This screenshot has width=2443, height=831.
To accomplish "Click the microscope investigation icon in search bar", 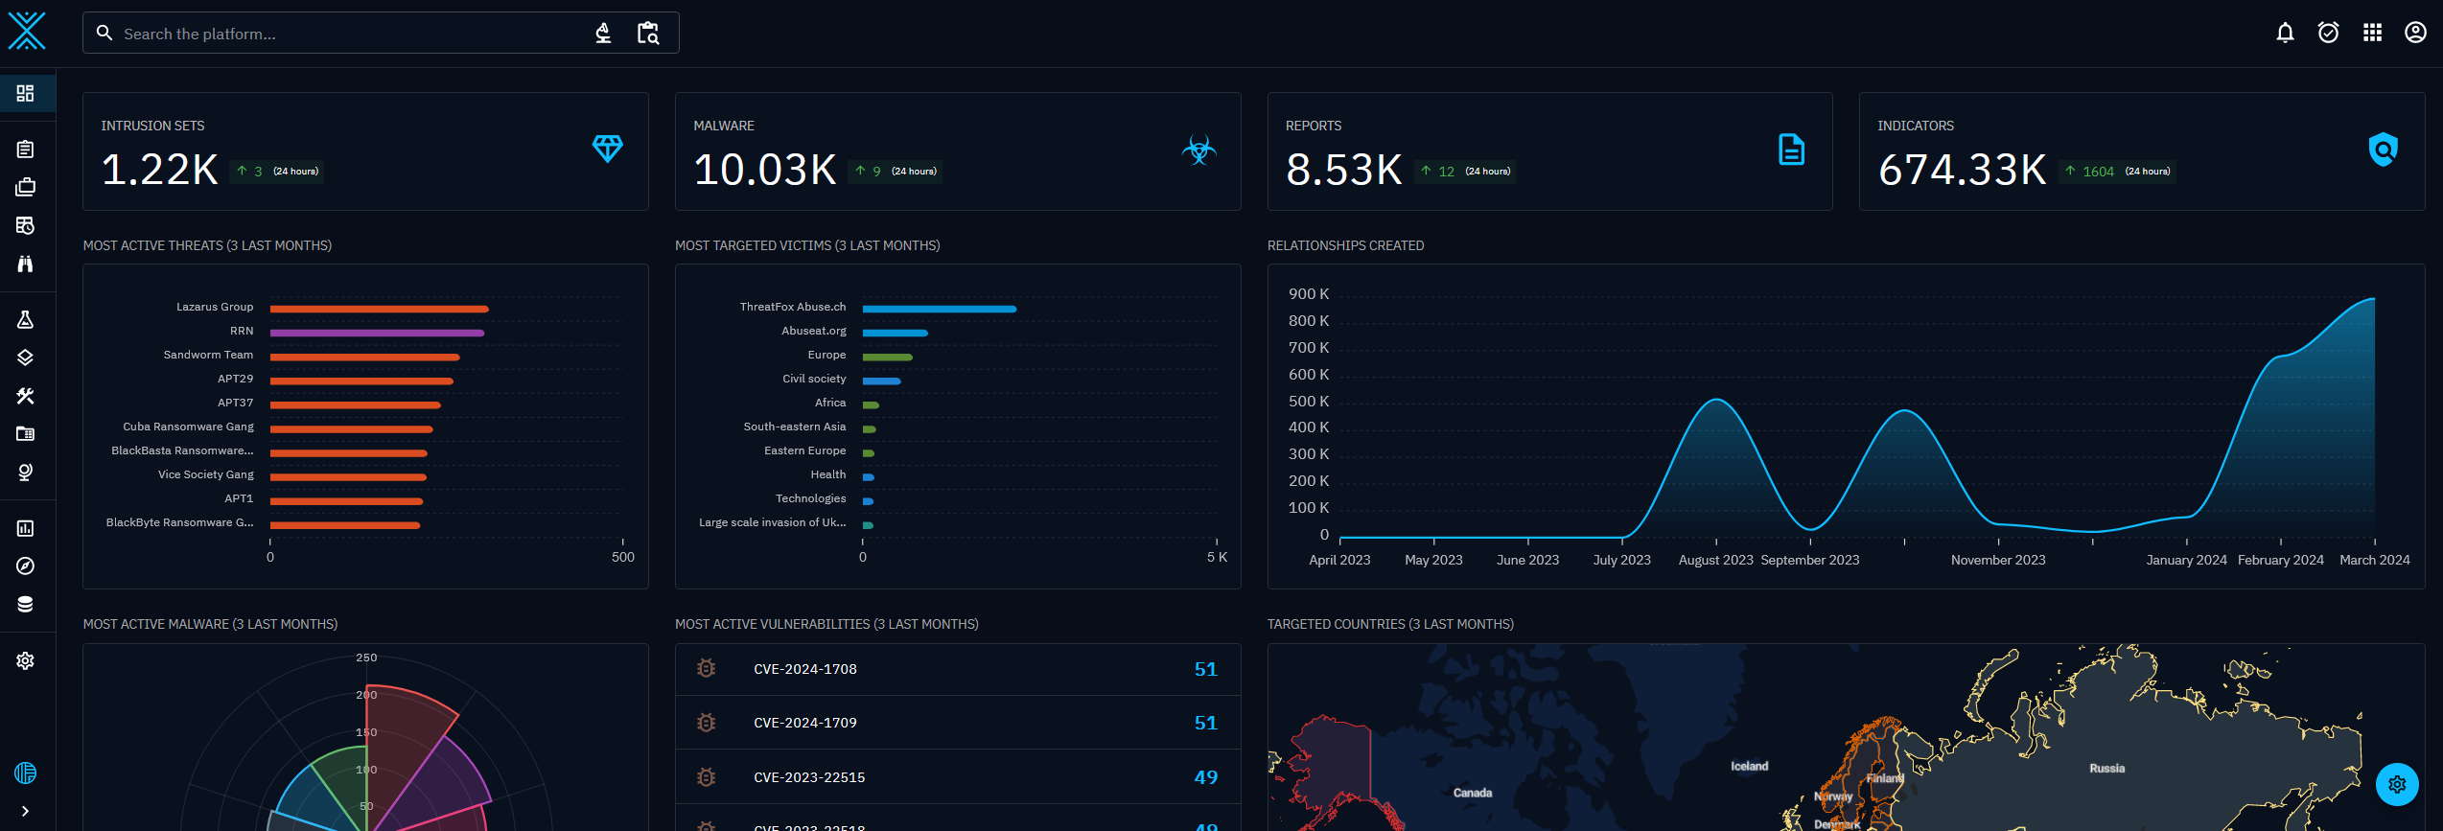I will point(603,34).
